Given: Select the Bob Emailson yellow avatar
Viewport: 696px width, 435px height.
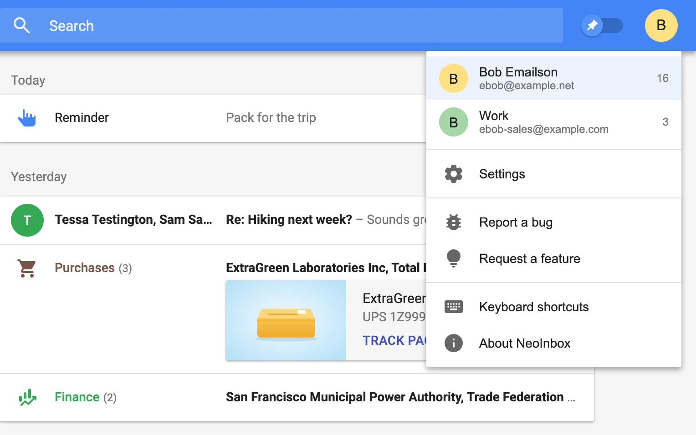Looking at the screenshot, I should pos(454,78).
